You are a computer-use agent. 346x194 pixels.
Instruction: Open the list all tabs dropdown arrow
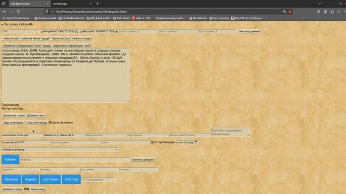320,4
